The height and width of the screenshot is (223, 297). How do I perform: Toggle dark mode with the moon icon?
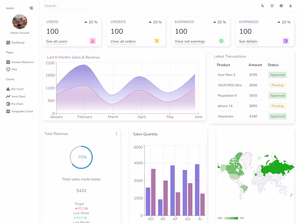click(263, 5)
